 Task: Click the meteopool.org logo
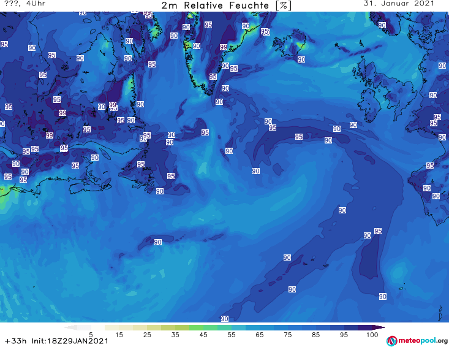(417, 341)
